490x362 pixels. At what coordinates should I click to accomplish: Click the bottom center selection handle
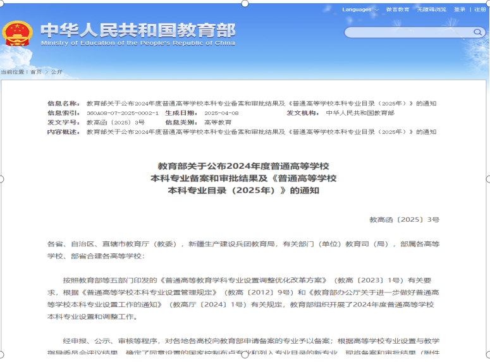(245, 355)
